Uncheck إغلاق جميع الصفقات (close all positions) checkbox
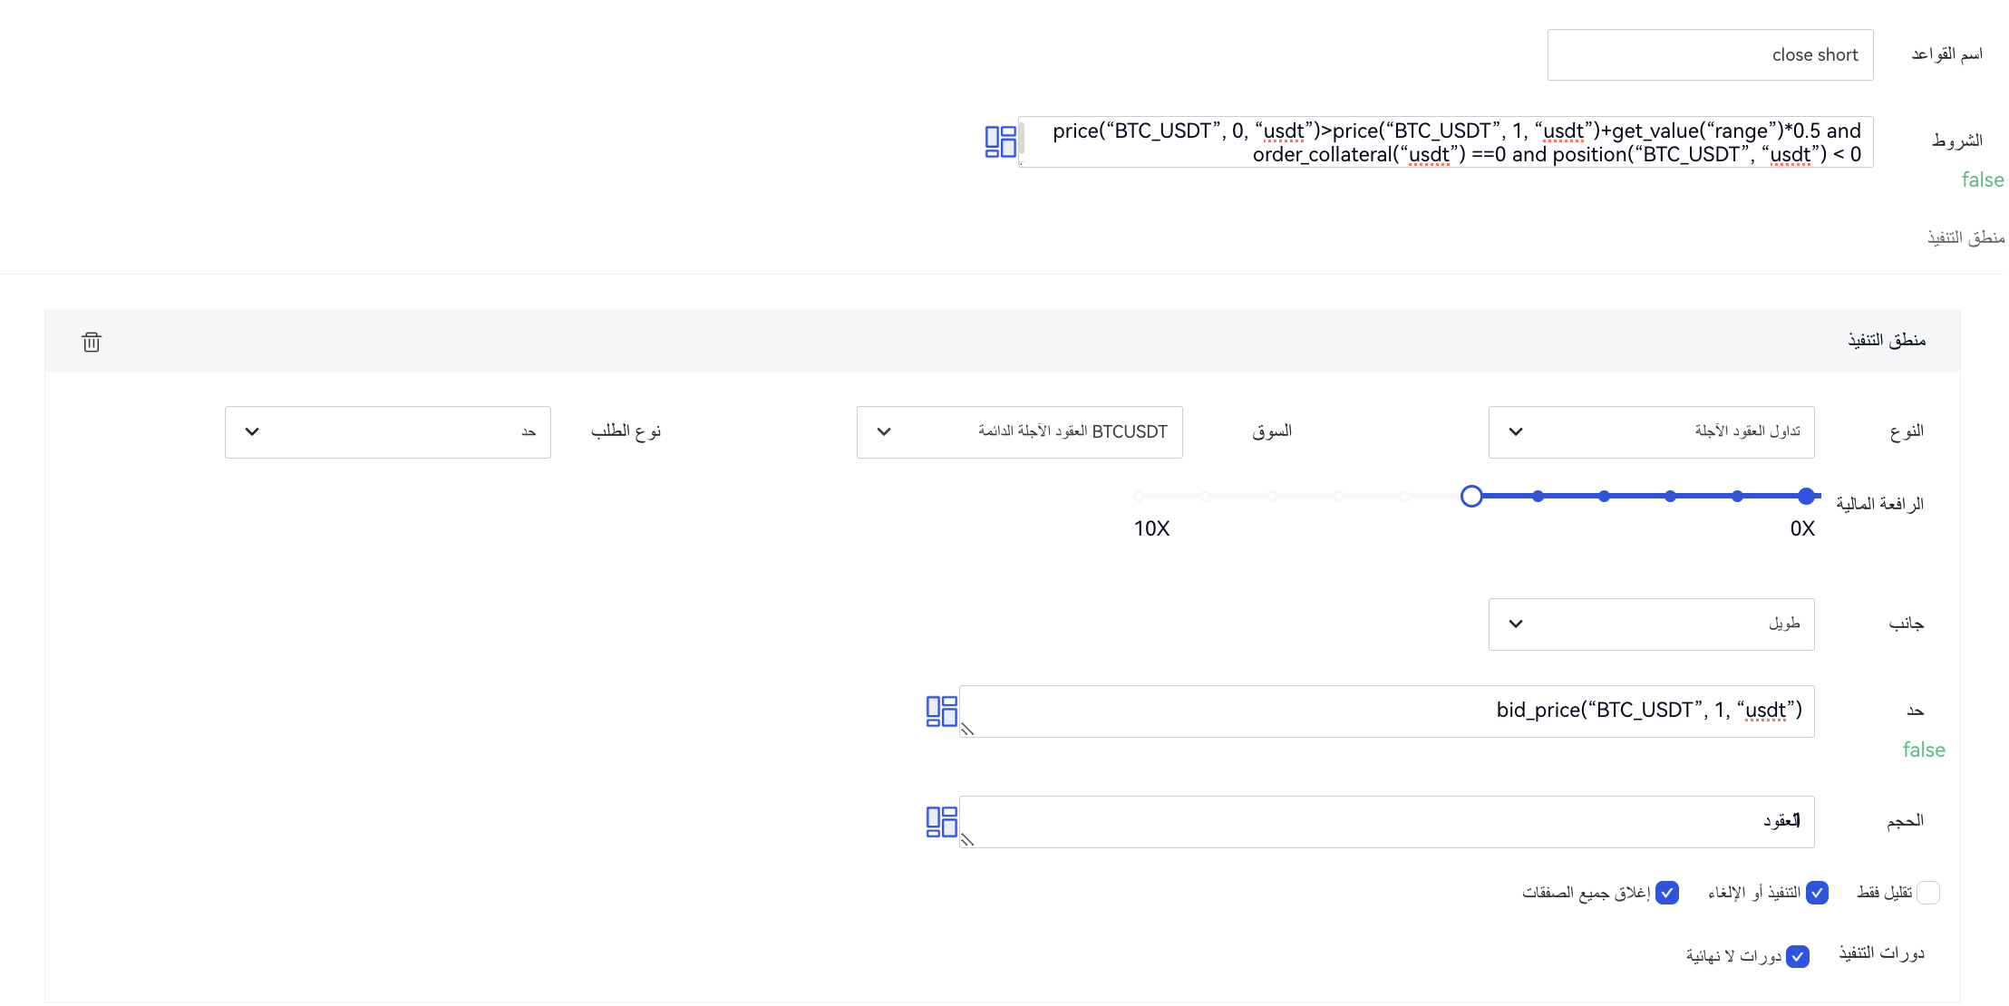The height and width of the screenshot is (1006, 2009). pyautogui.click(x=1667, y=893)
